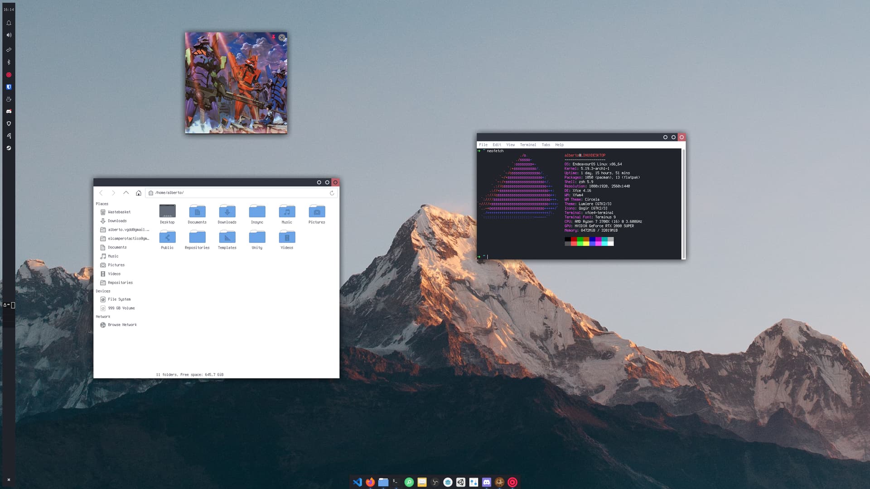Open the settings sliders app in dock
The height and width of the screenshot is (489, 870).
(474, 482)
